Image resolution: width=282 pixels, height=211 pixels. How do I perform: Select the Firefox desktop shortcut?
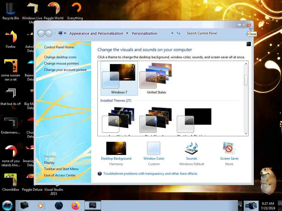[x=11, y=39]
